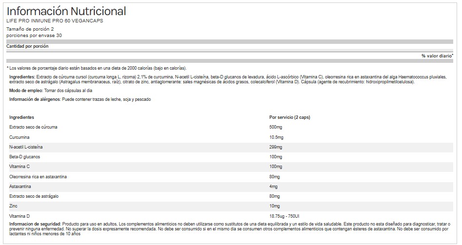462x245 pixels.
Task: Select the Oleorresina rica en astaxantina row
Action: tap(38, 176)
